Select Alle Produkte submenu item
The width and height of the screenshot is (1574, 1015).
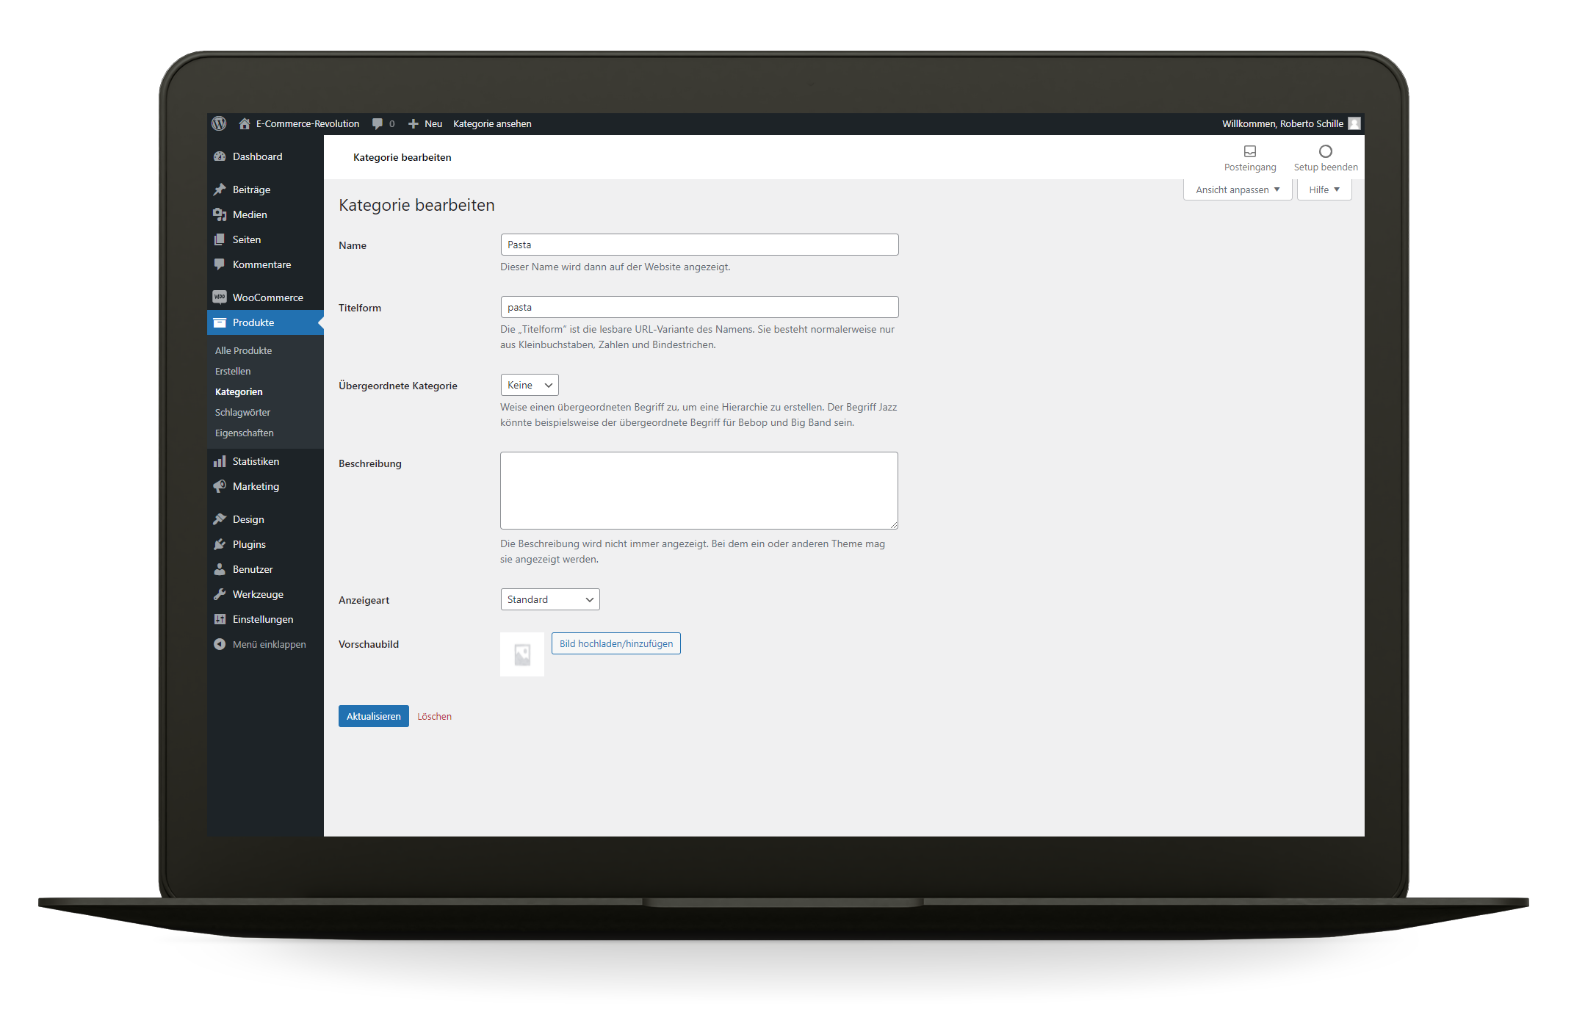(243, 350)
